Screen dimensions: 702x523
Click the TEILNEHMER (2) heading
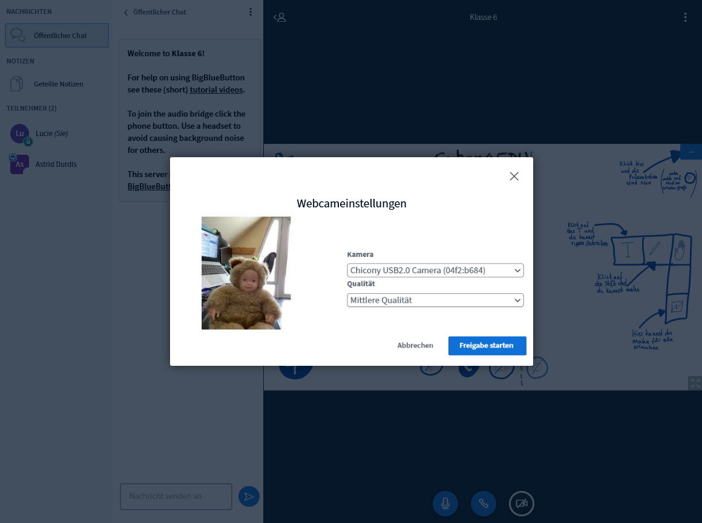31,108
